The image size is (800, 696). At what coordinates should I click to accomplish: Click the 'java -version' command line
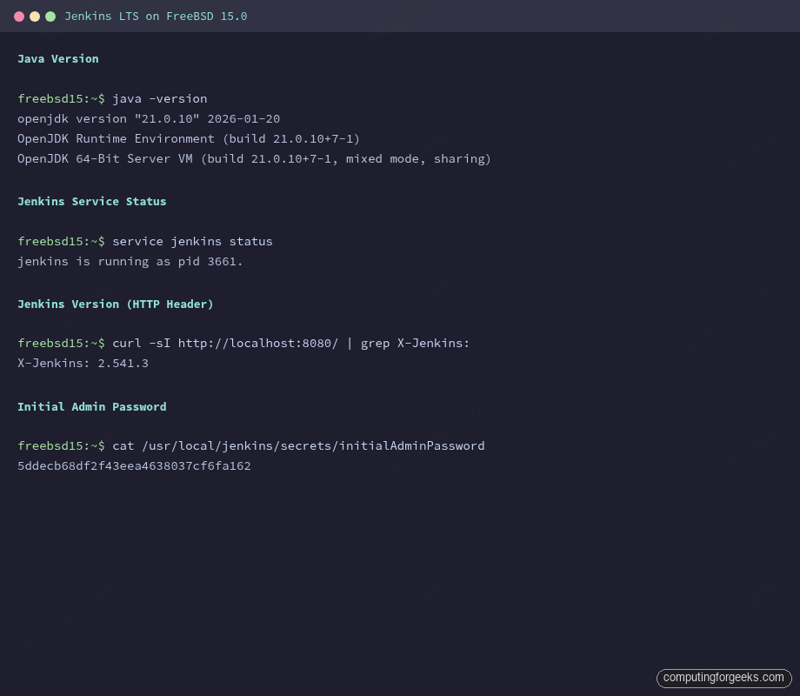coord(112,98)
